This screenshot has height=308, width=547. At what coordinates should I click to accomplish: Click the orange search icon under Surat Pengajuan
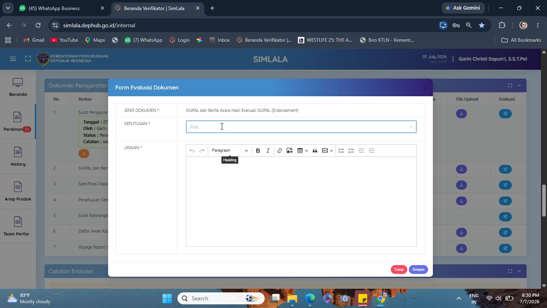click(84, 154)
